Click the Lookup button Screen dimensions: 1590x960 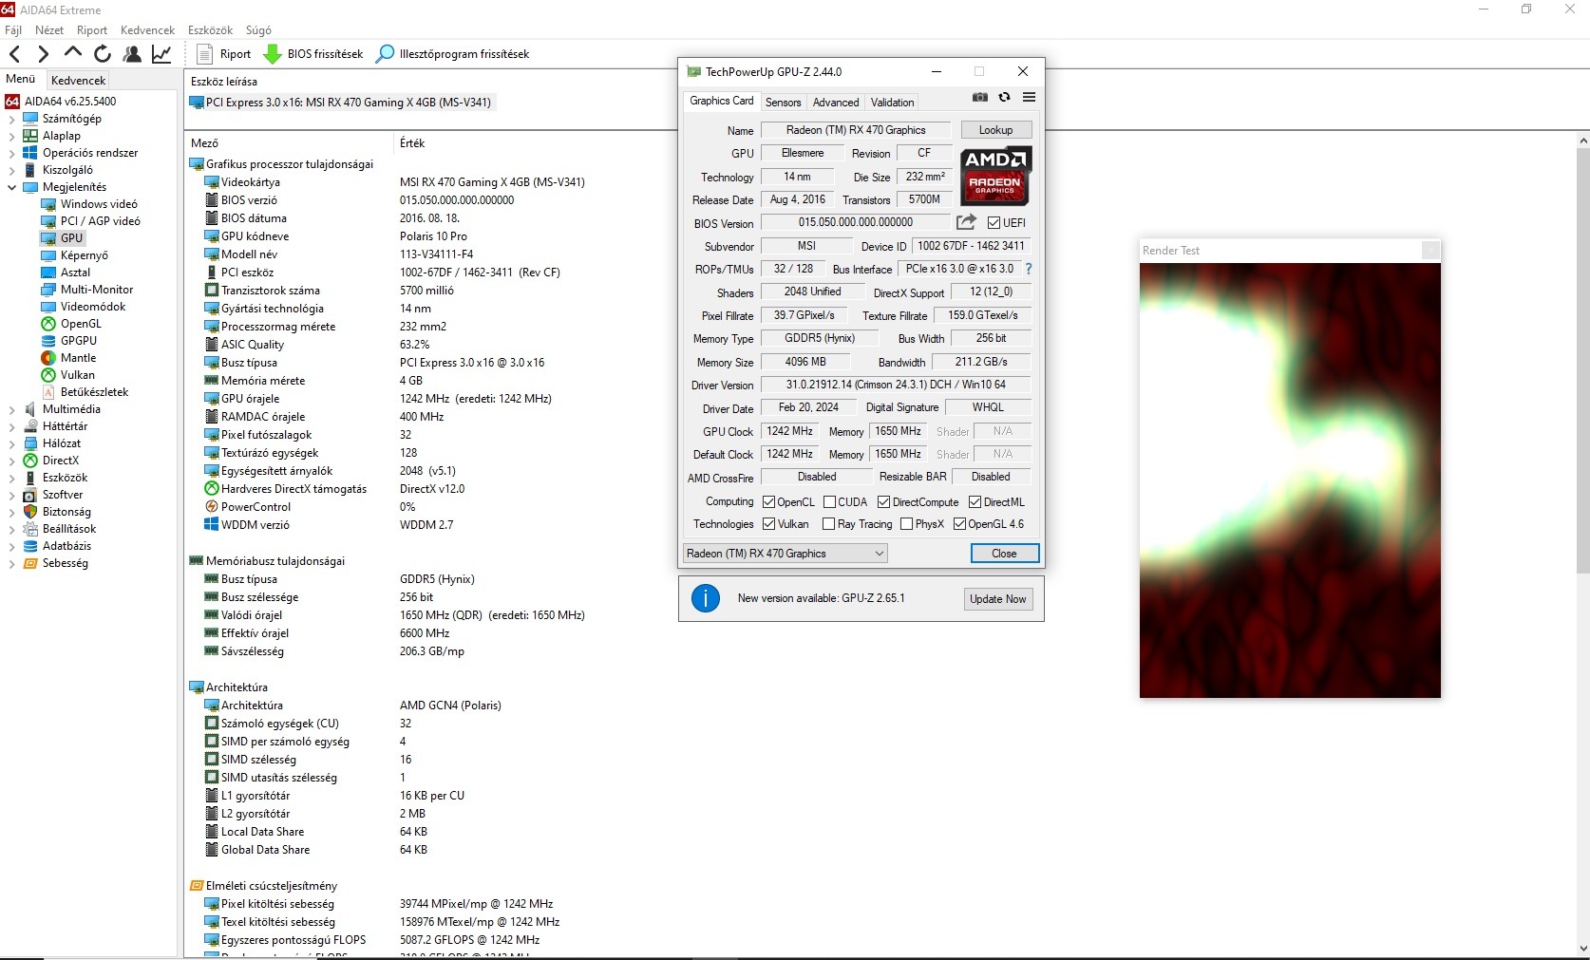[996, 130]
